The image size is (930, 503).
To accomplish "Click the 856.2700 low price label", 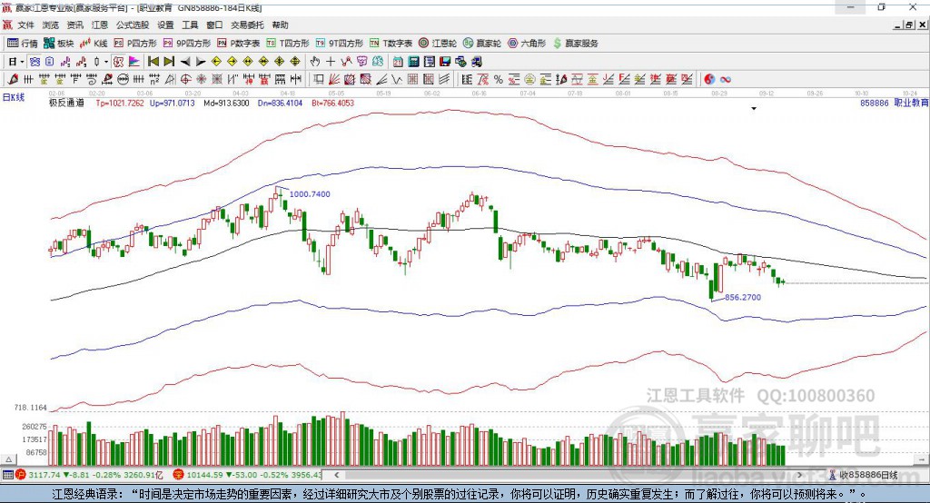I will tap(743, 297).
